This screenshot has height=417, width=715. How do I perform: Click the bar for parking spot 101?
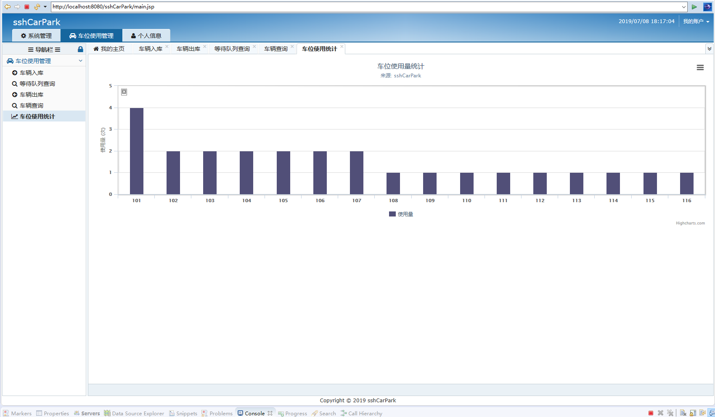click(x=137, y=151)
